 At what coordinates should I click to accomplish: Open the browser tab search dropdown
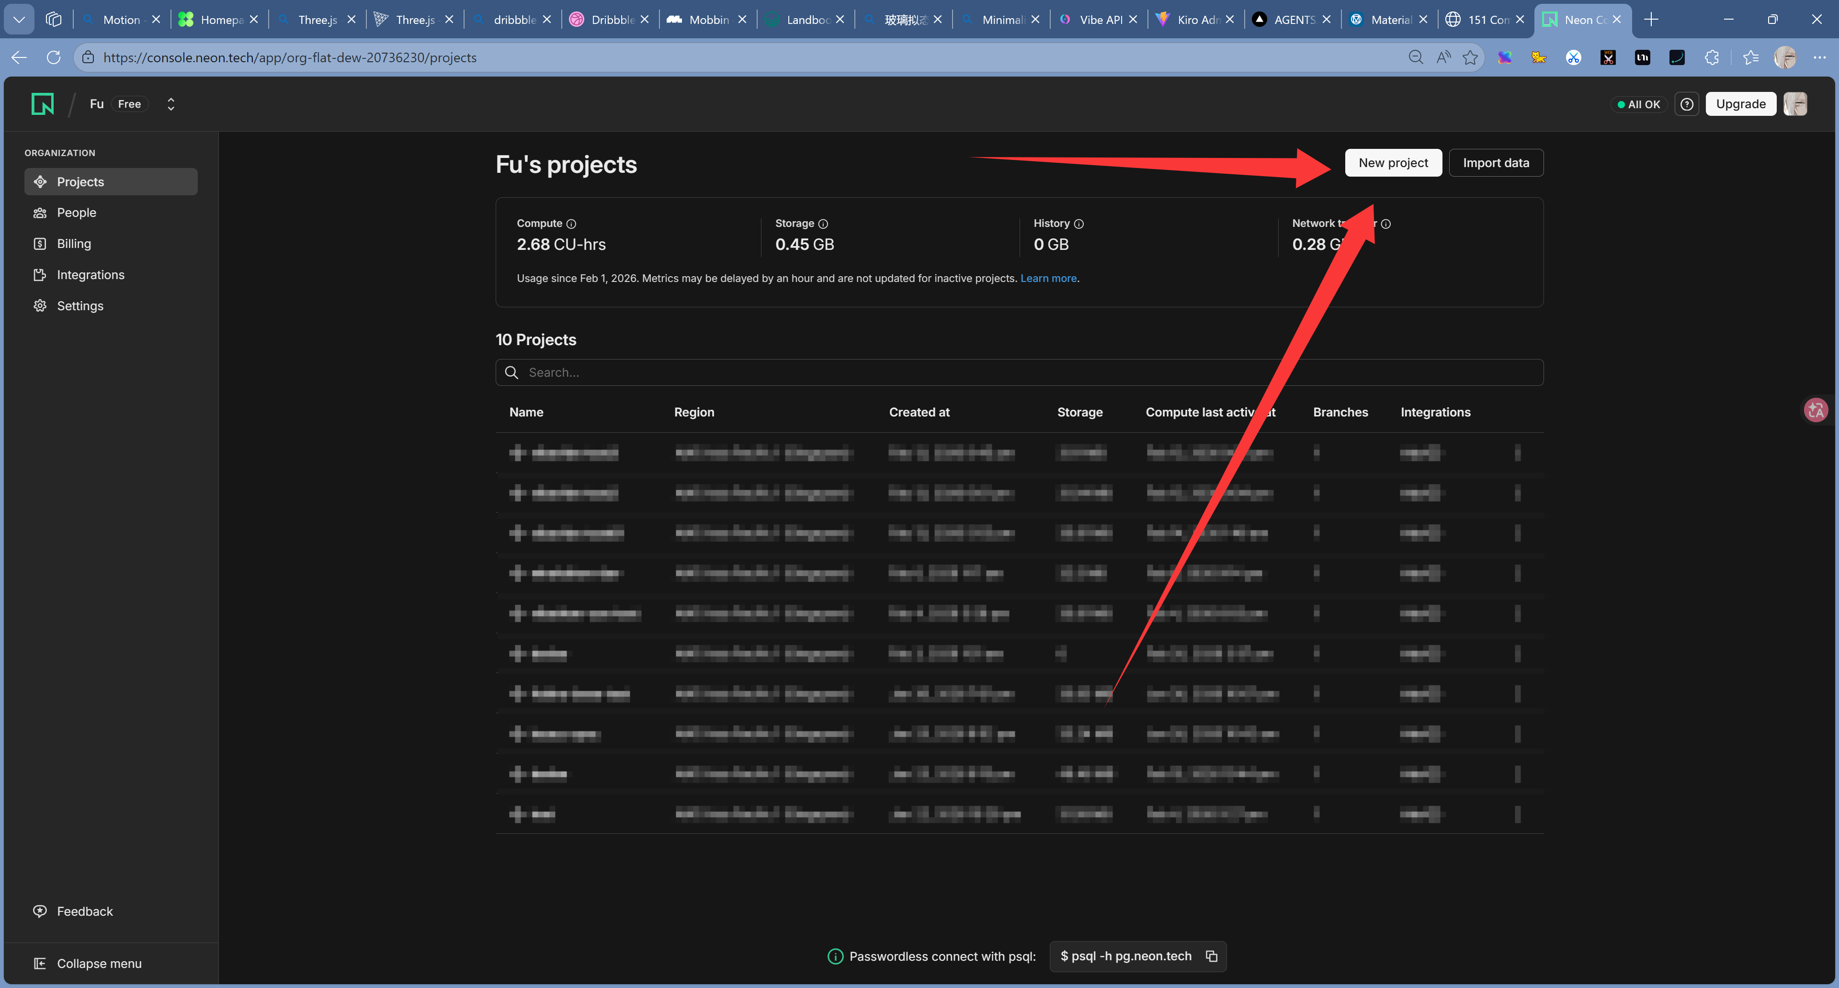click(19, 19)
